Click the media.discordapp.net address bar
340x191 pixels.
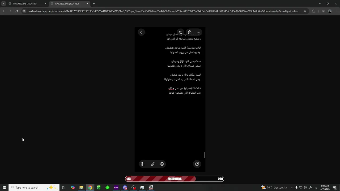(x=164, y=11)
